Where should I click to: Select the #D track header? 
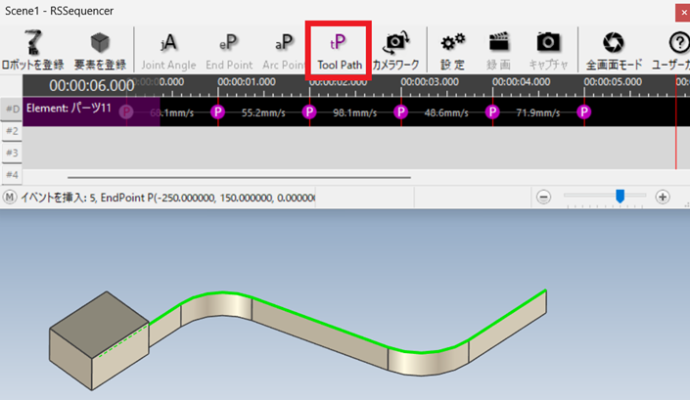tap(12, 109)
